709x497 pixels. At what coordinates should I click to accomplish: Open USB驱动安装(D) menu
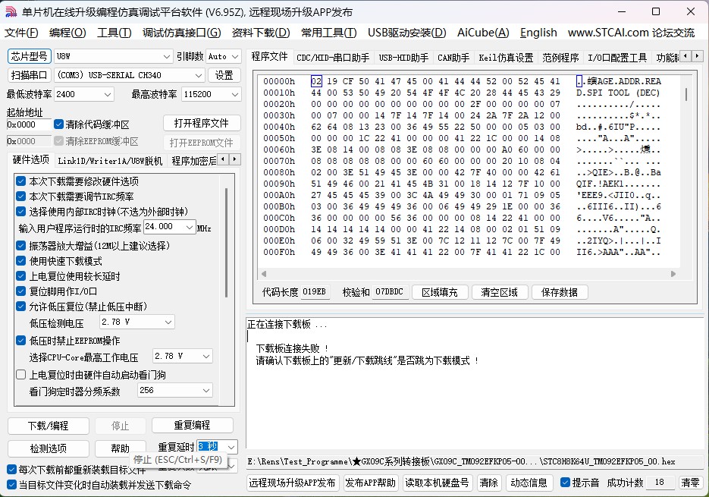click(x=407, y=33)
